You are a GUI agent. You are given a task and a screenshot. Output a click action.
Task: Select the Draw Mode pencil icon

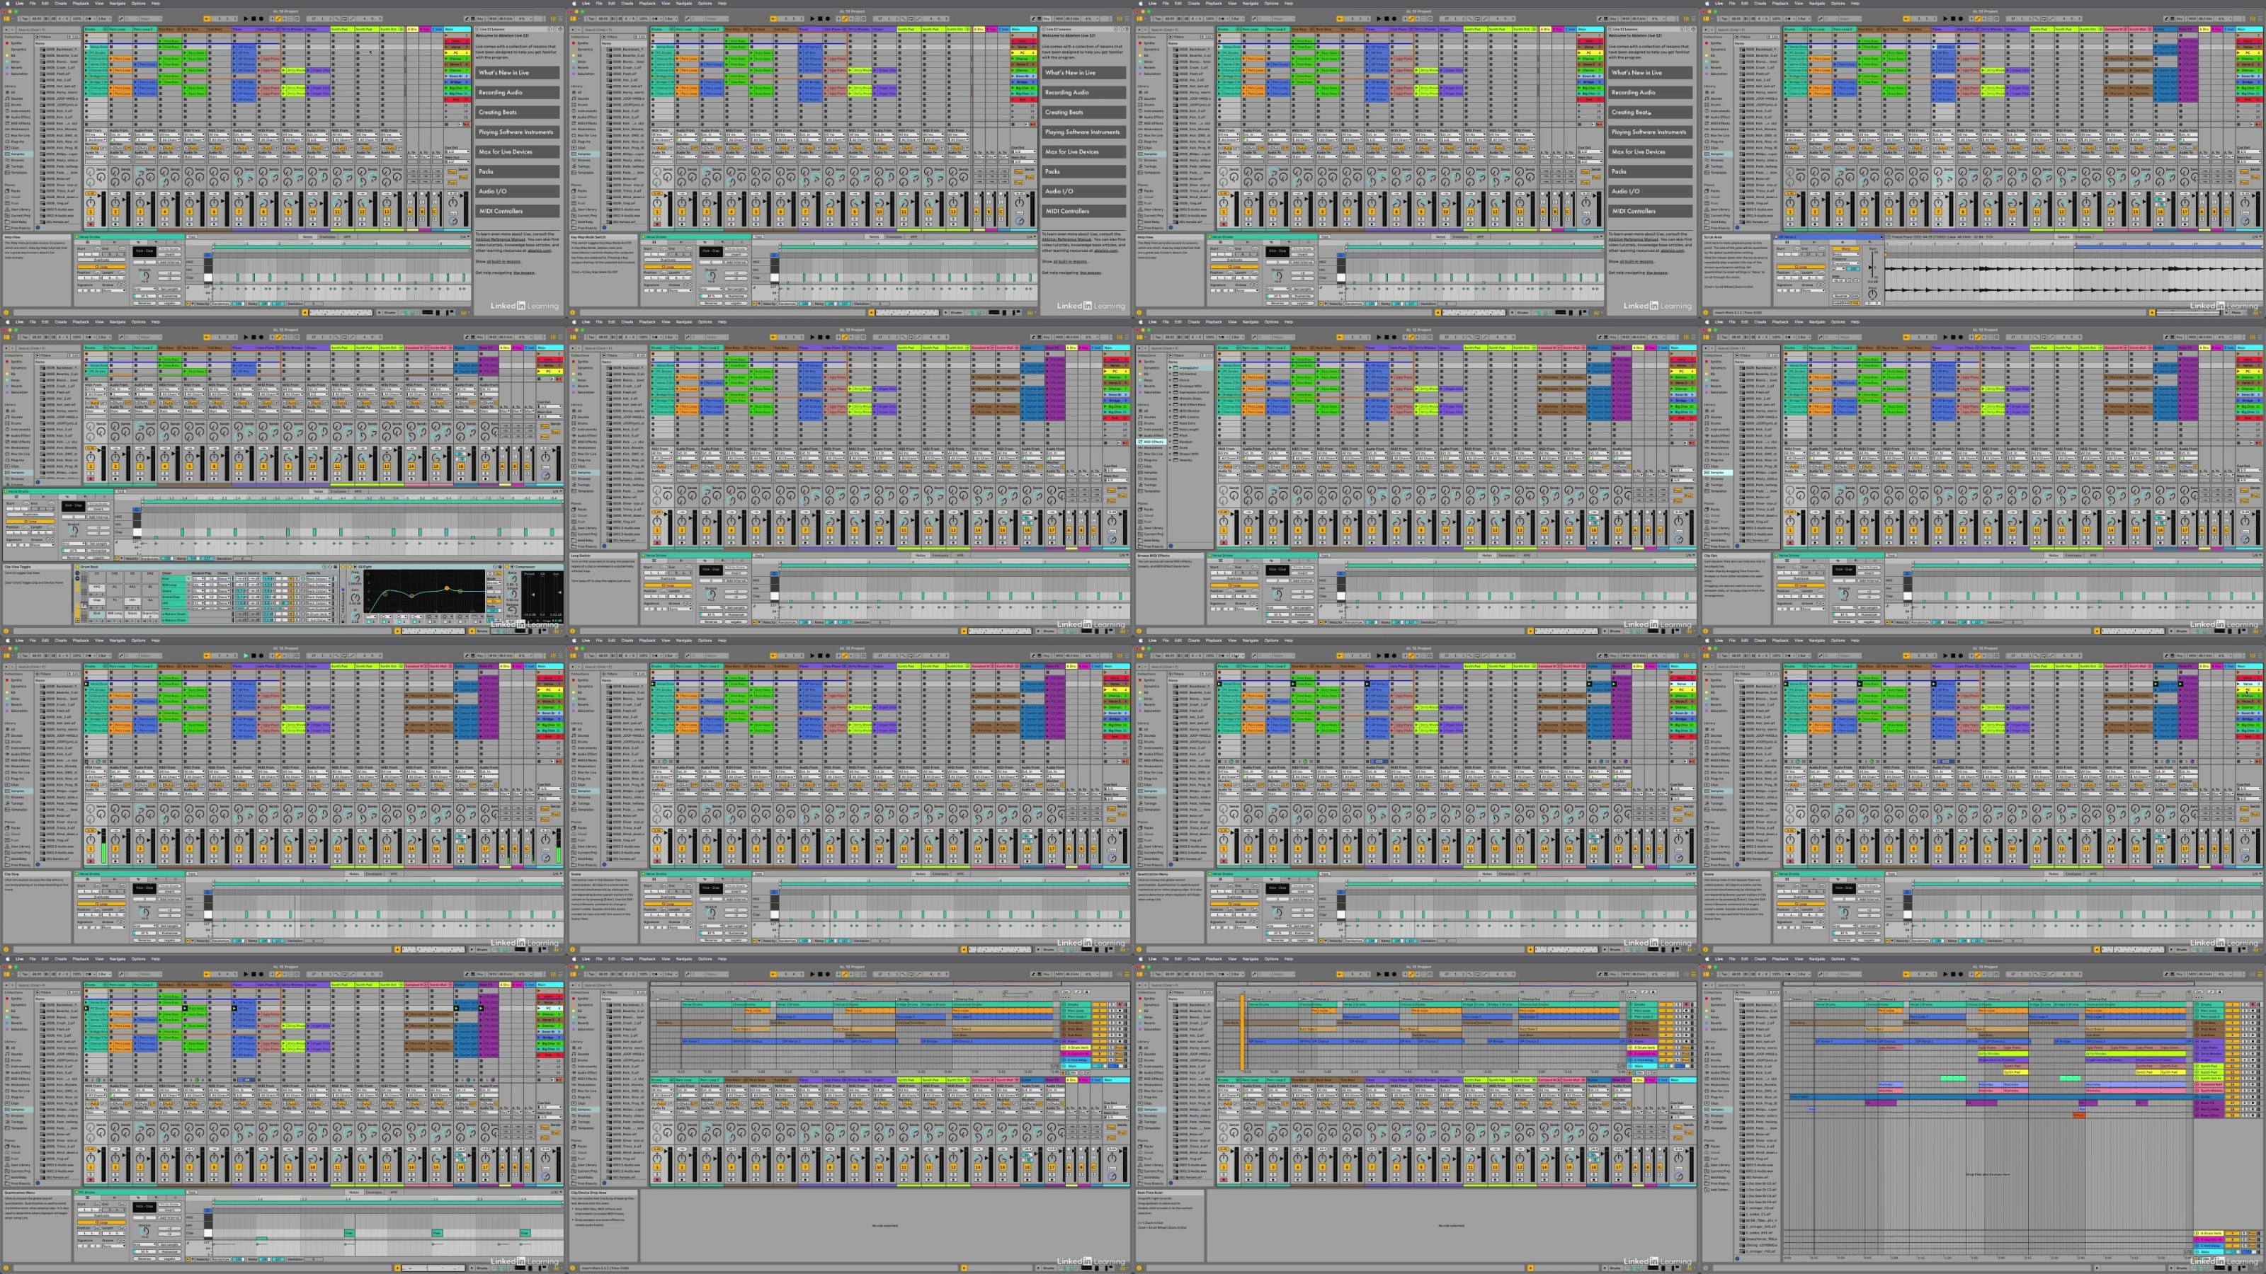coord(466,18)
